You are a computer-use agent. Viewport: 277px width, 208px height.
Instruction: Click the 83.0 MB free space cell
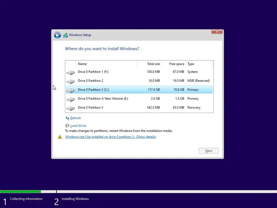[x=179, y=107]
